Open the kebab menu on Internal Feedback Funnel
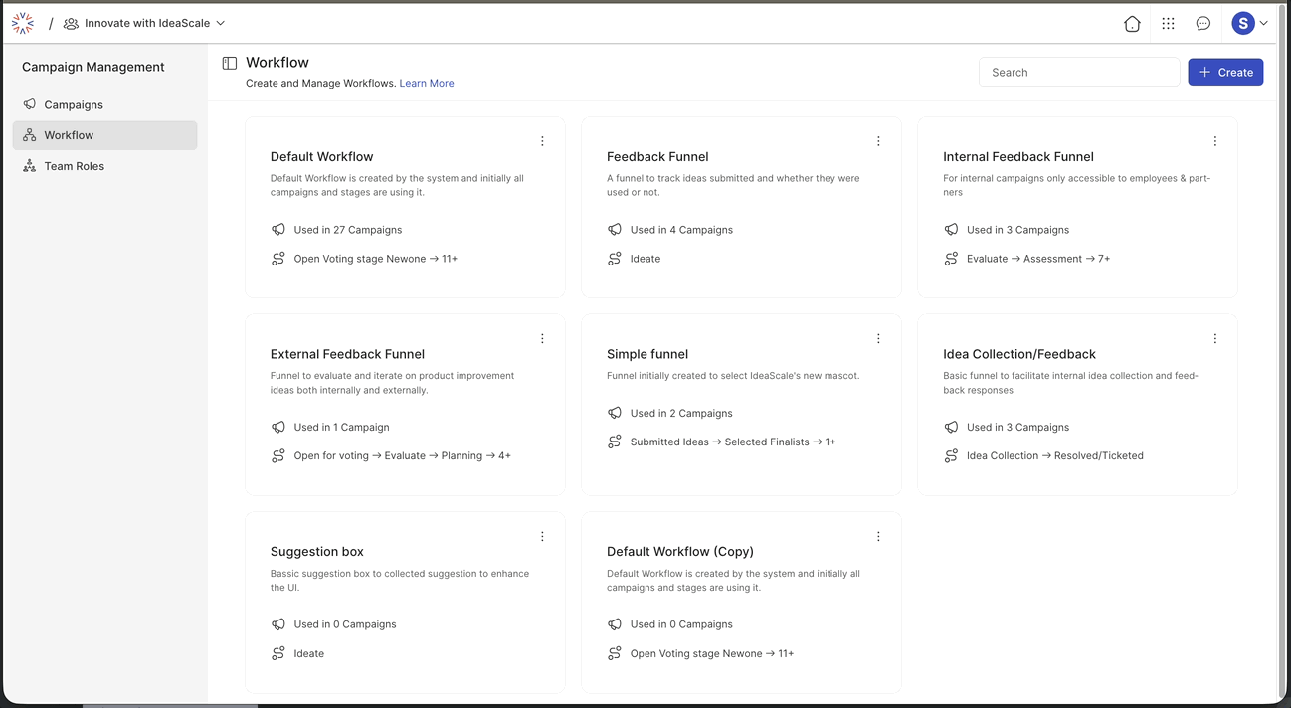This screenshot has height=708, width=1291. [x=1214, y=141]
